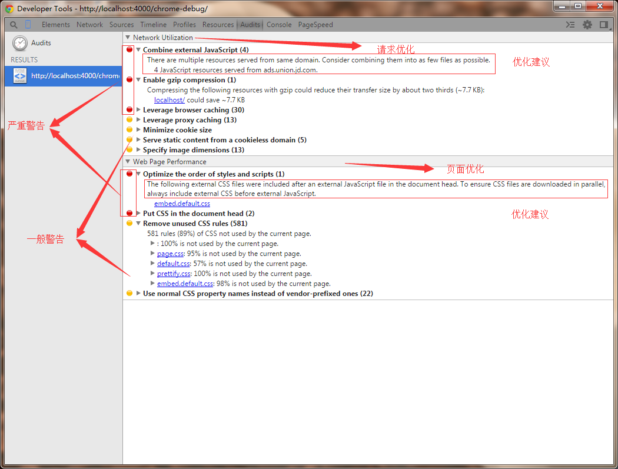Switch to the Network tab
618x469 pixels.
pos(89,25)
